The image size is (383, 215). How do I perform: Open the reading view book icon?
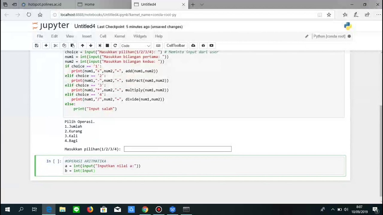[x=320, y=15]
